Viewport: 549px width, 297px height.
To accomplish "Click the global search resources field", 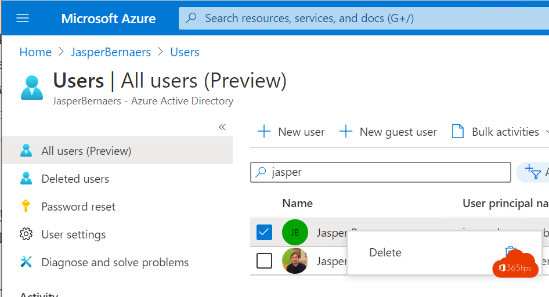I will click(x=364, y=18).
